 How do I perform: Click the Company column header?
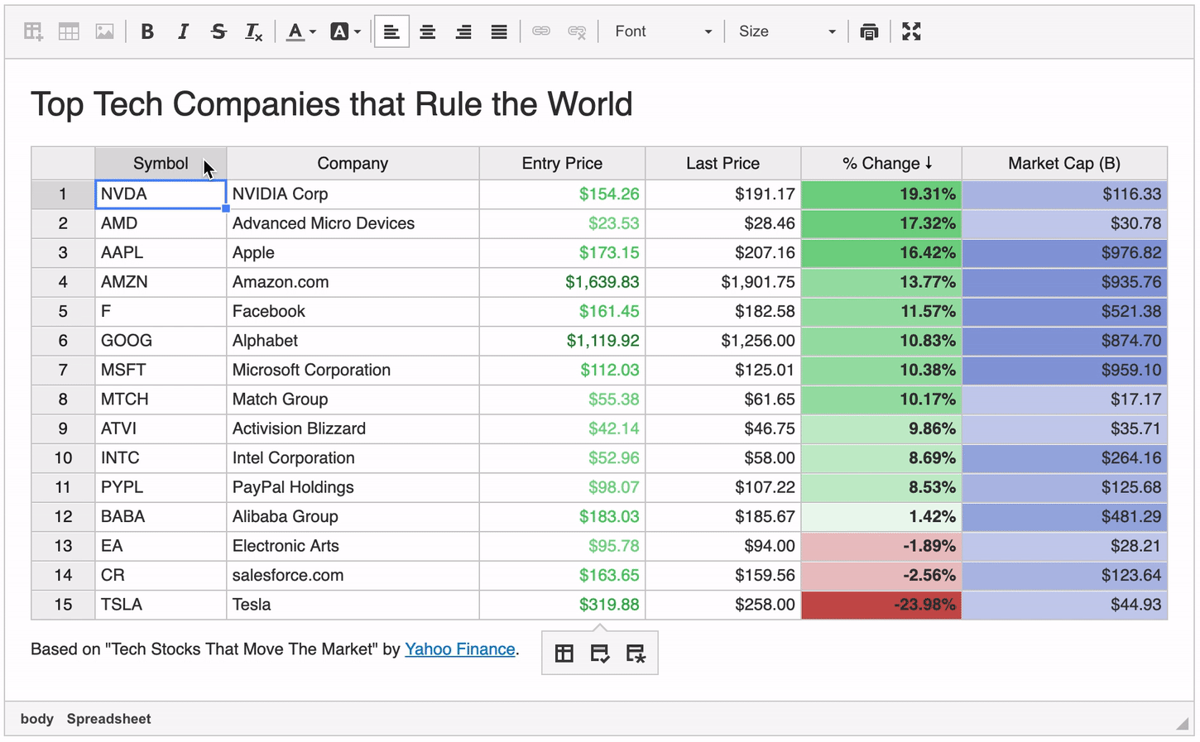(353, 164)
